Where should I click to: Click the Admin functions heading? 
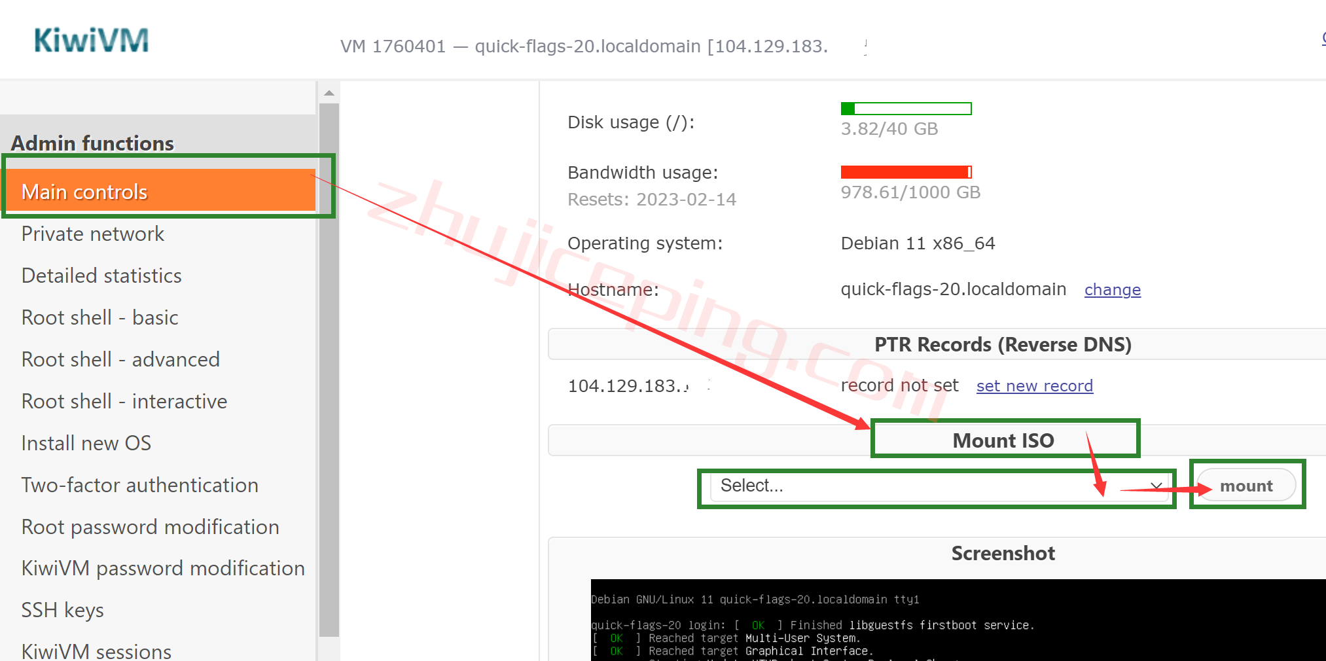92,143
